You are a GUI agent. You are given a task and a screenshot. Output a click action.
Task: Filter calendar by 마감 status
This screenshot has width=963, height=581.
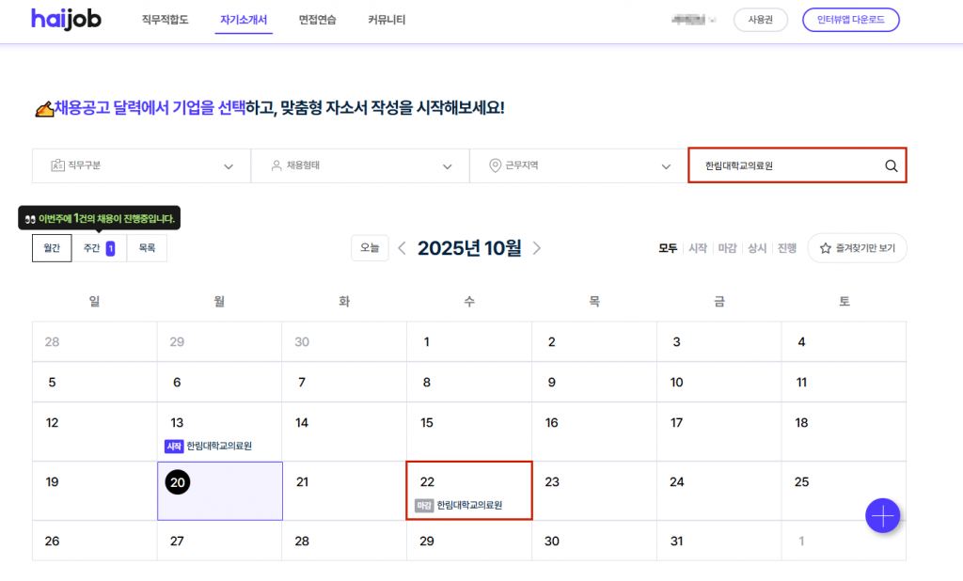click(727, 248)
